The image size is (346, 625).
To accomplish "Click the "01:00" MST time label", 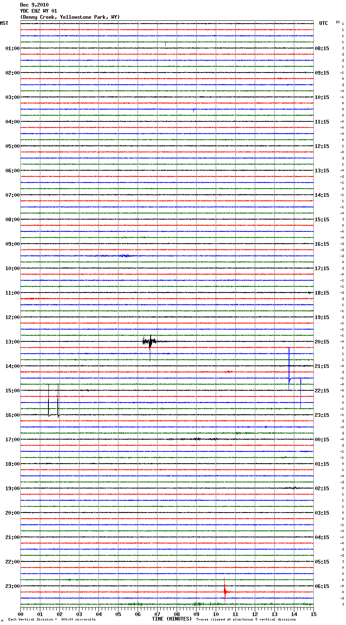I will coord(13,48).
